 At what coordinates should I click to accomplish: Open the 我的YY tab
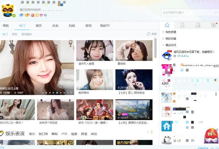105,26
